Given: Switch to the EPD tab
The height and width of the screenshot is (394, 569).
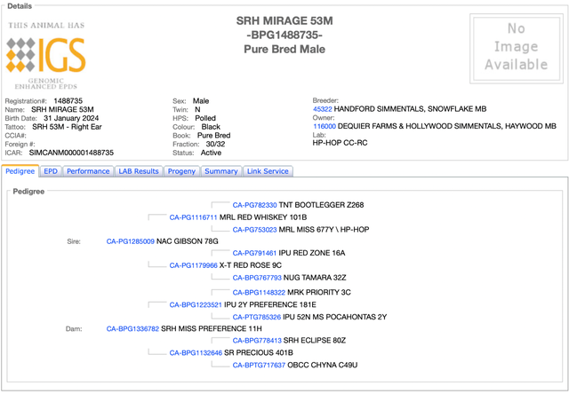Looking at the screenshot, I should (x=51, y=171).
